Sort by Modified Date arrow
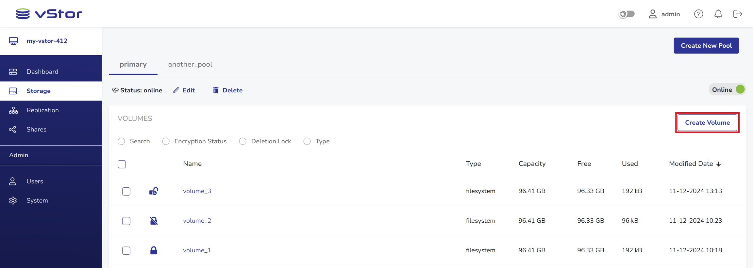753x268 pixels. coord(718,164)
